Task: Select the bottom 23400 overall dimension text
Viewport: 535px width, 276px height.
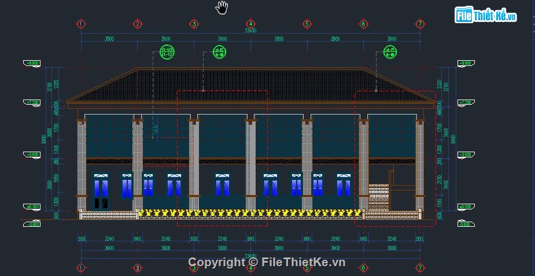Action: pyautogui.click(x=250, y=256)
